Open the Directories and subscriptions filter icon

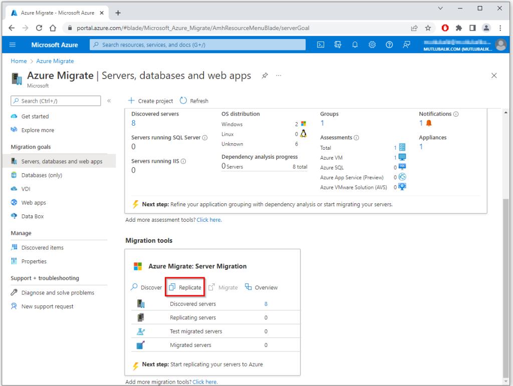pyautogui.click(x=338, y=45)
